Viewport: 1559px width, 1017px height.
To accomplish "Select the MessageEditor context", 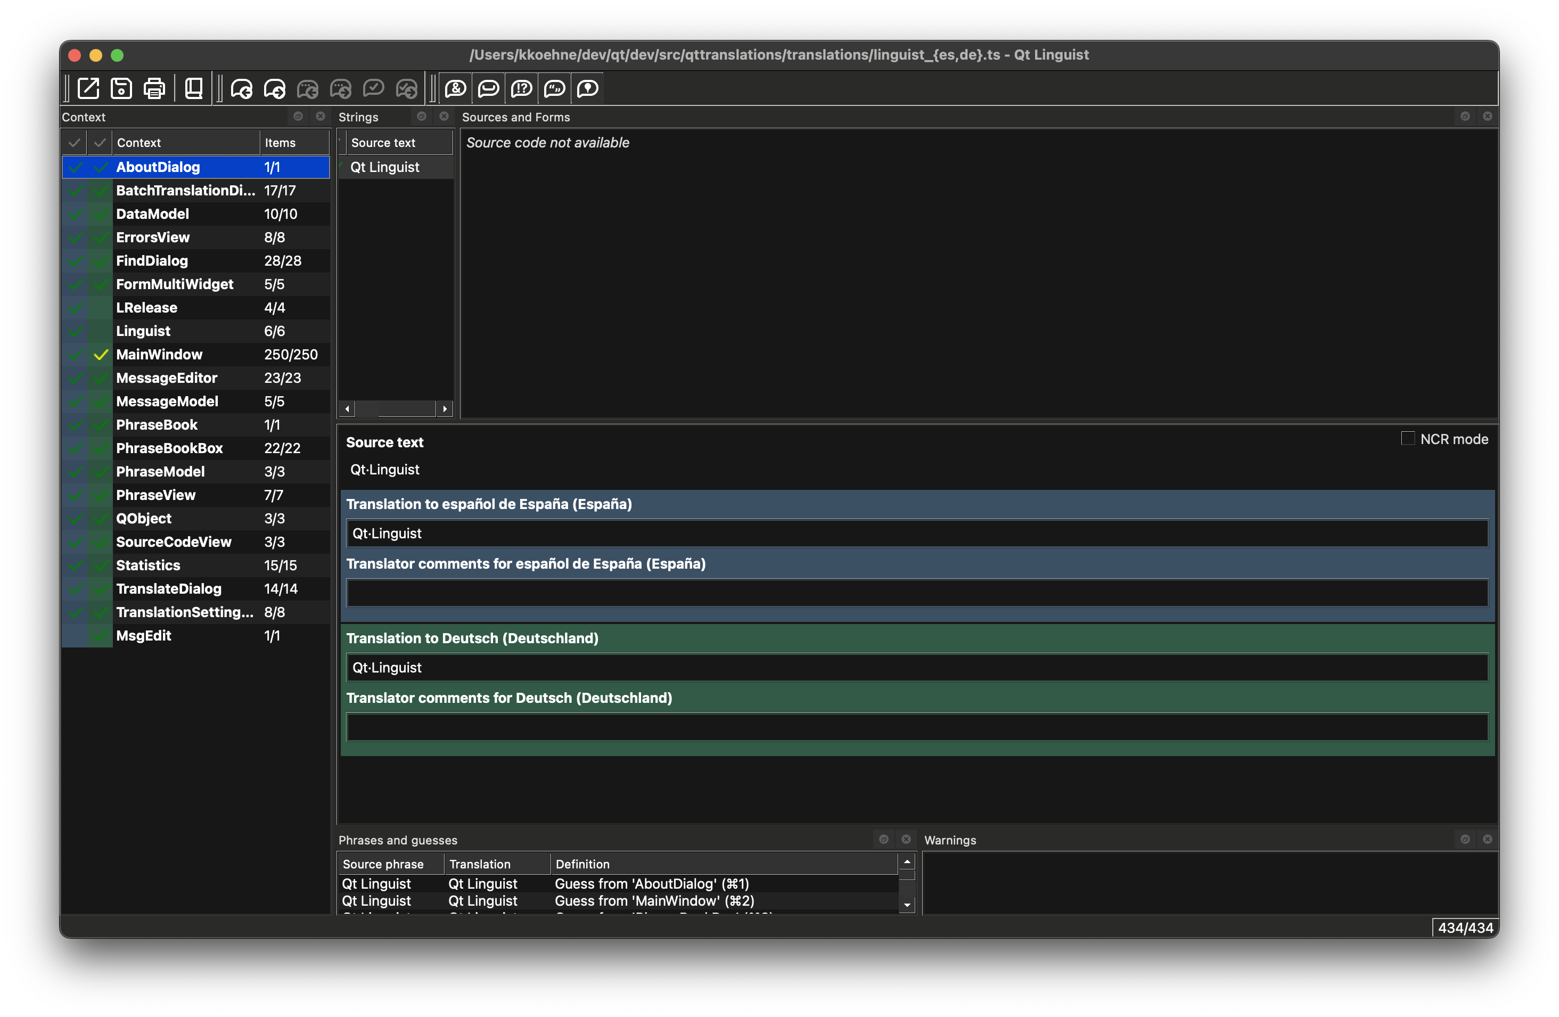I will pos(196,378).
